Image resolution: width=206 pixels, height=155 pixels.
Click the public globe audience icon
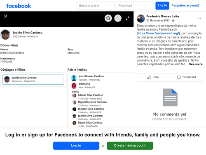[x=173, y=21]
